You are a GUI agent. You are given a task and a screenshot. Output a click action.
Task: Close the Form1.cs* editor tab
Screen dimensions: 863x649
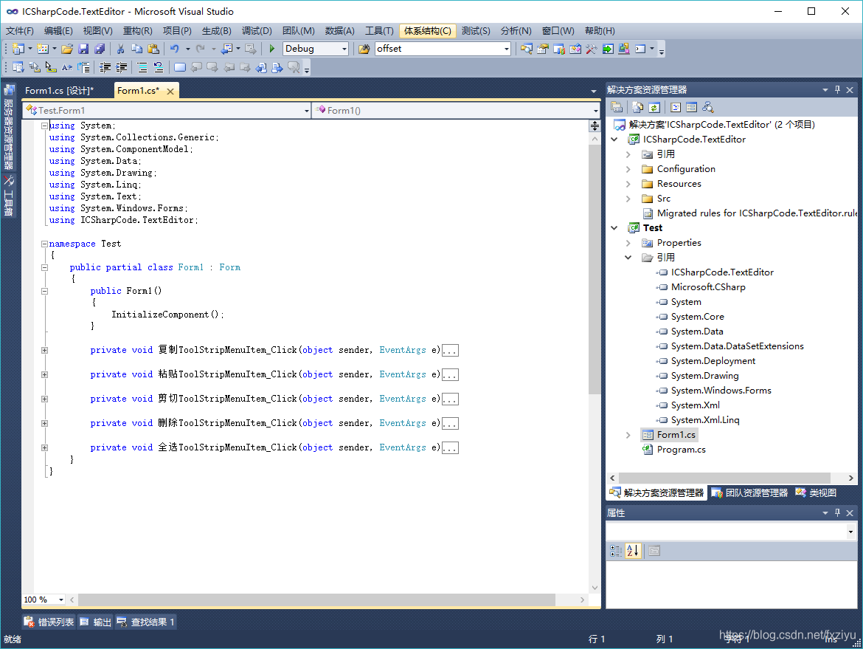pos(170,92)
